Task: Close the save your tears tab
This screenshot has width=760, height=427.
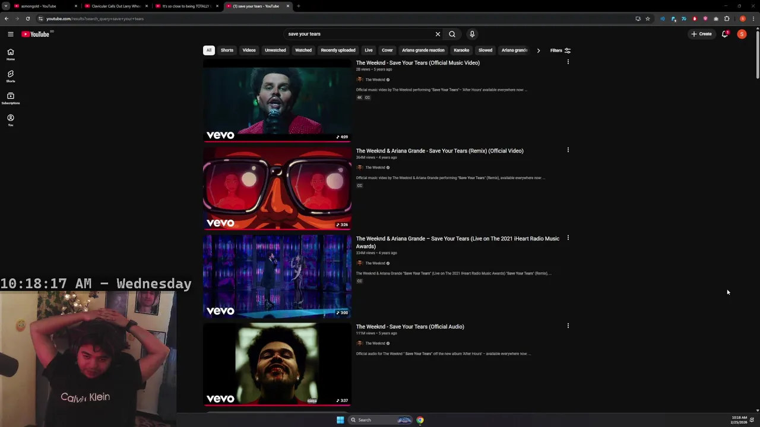Action: point(288,6)
